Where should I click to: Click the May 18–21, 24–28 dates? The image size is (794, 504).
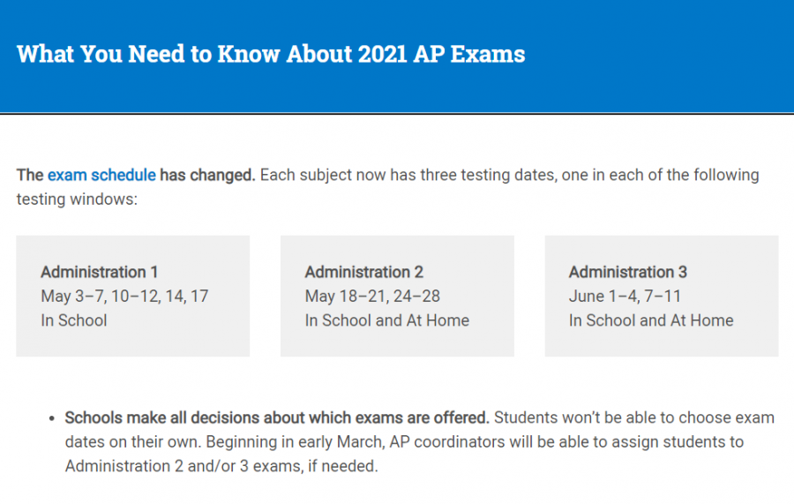pyautogui.click(x=372, y=297)
